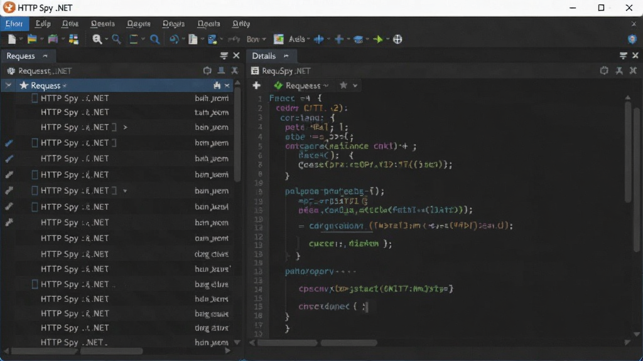Open the dropdown arrow beside the gray star
The image size is (643, 361).
355,86
